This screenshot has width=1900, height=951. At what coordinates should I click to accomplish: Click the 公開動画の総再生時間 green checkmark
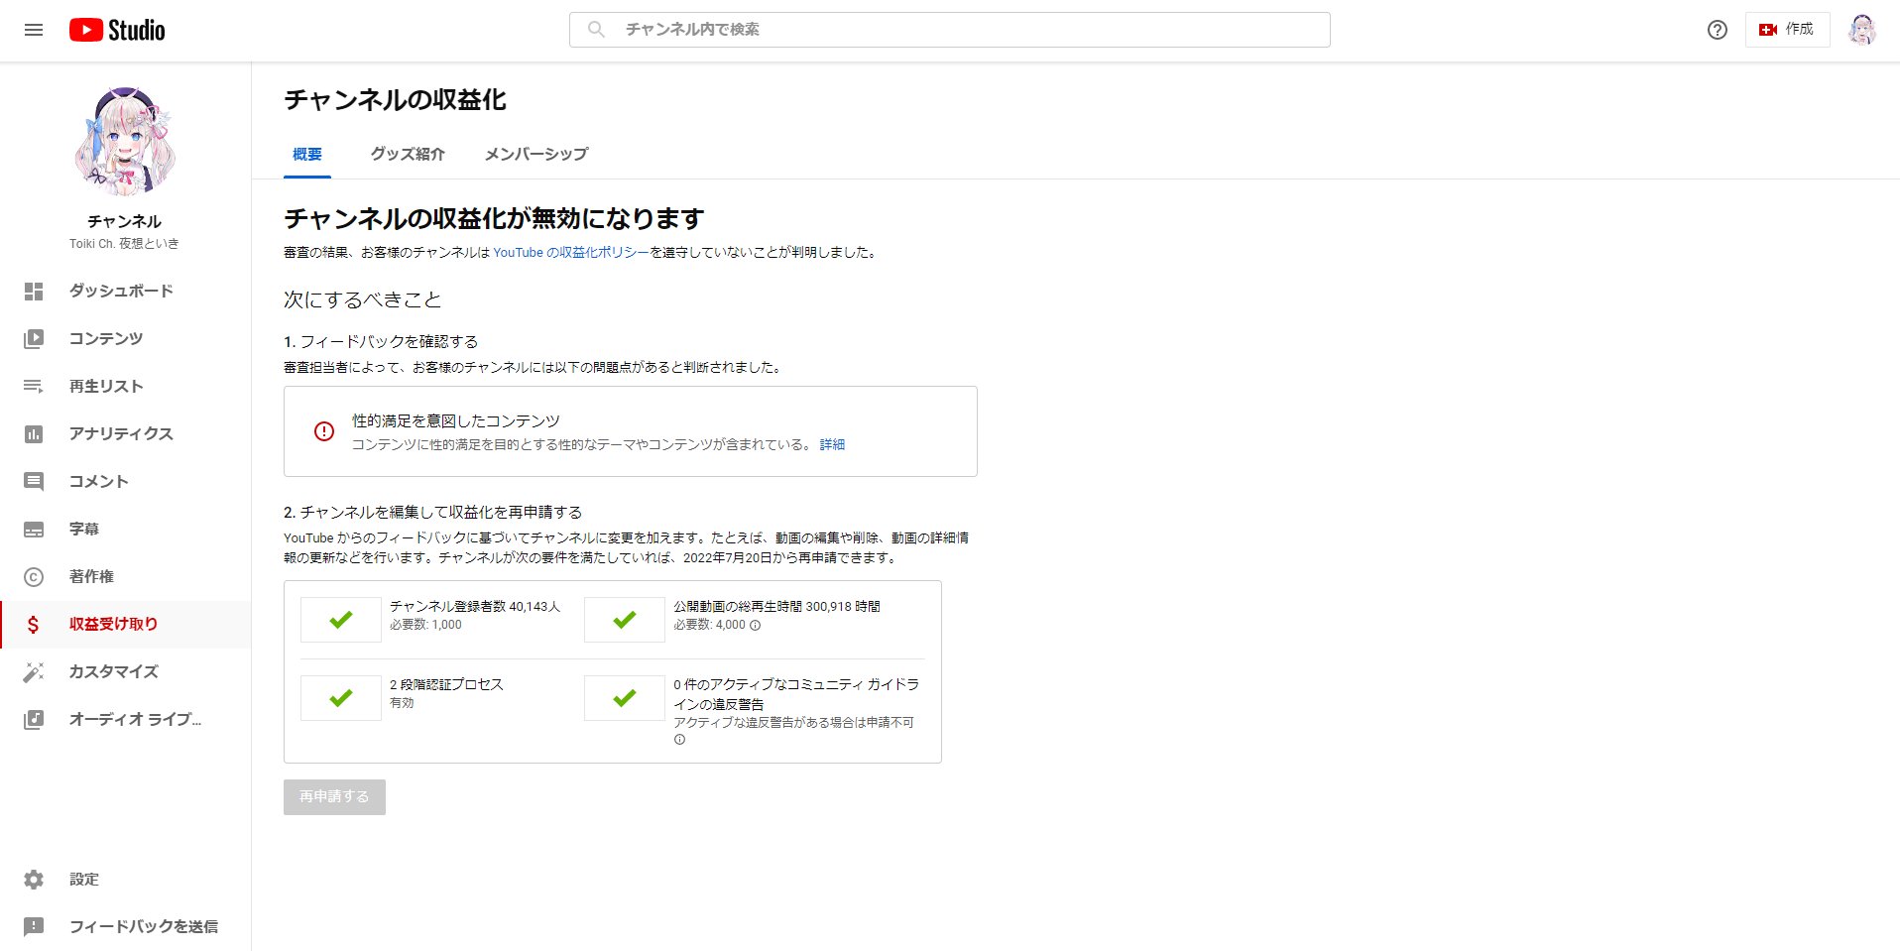pyautogui.click(x=625, y=620)
